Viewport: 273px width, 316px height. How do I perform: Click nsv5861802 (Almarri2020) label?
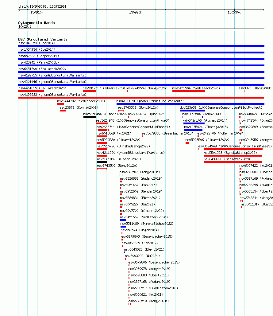pyautogui.click(x=119, y=159)
